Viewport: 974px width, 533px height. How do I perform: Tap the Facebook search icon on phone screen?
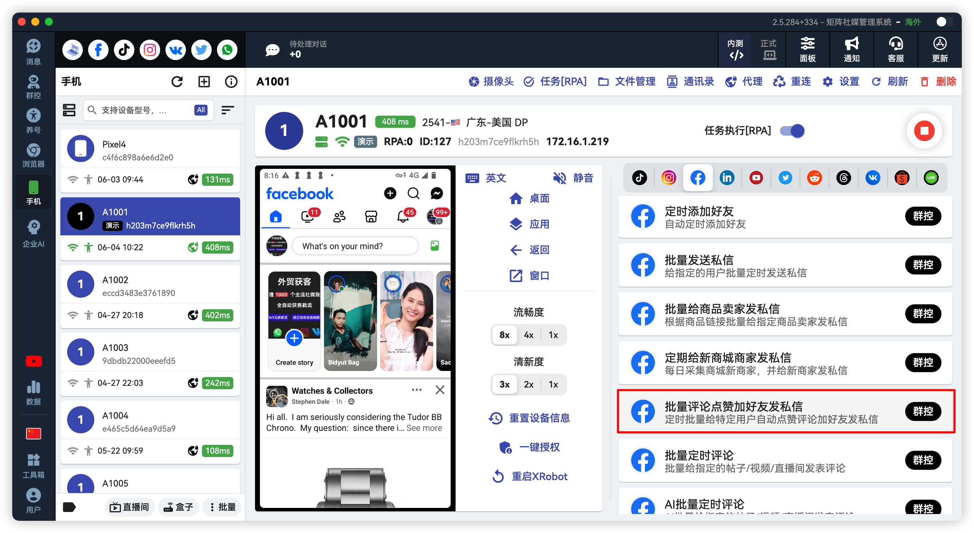coord(413,194)
